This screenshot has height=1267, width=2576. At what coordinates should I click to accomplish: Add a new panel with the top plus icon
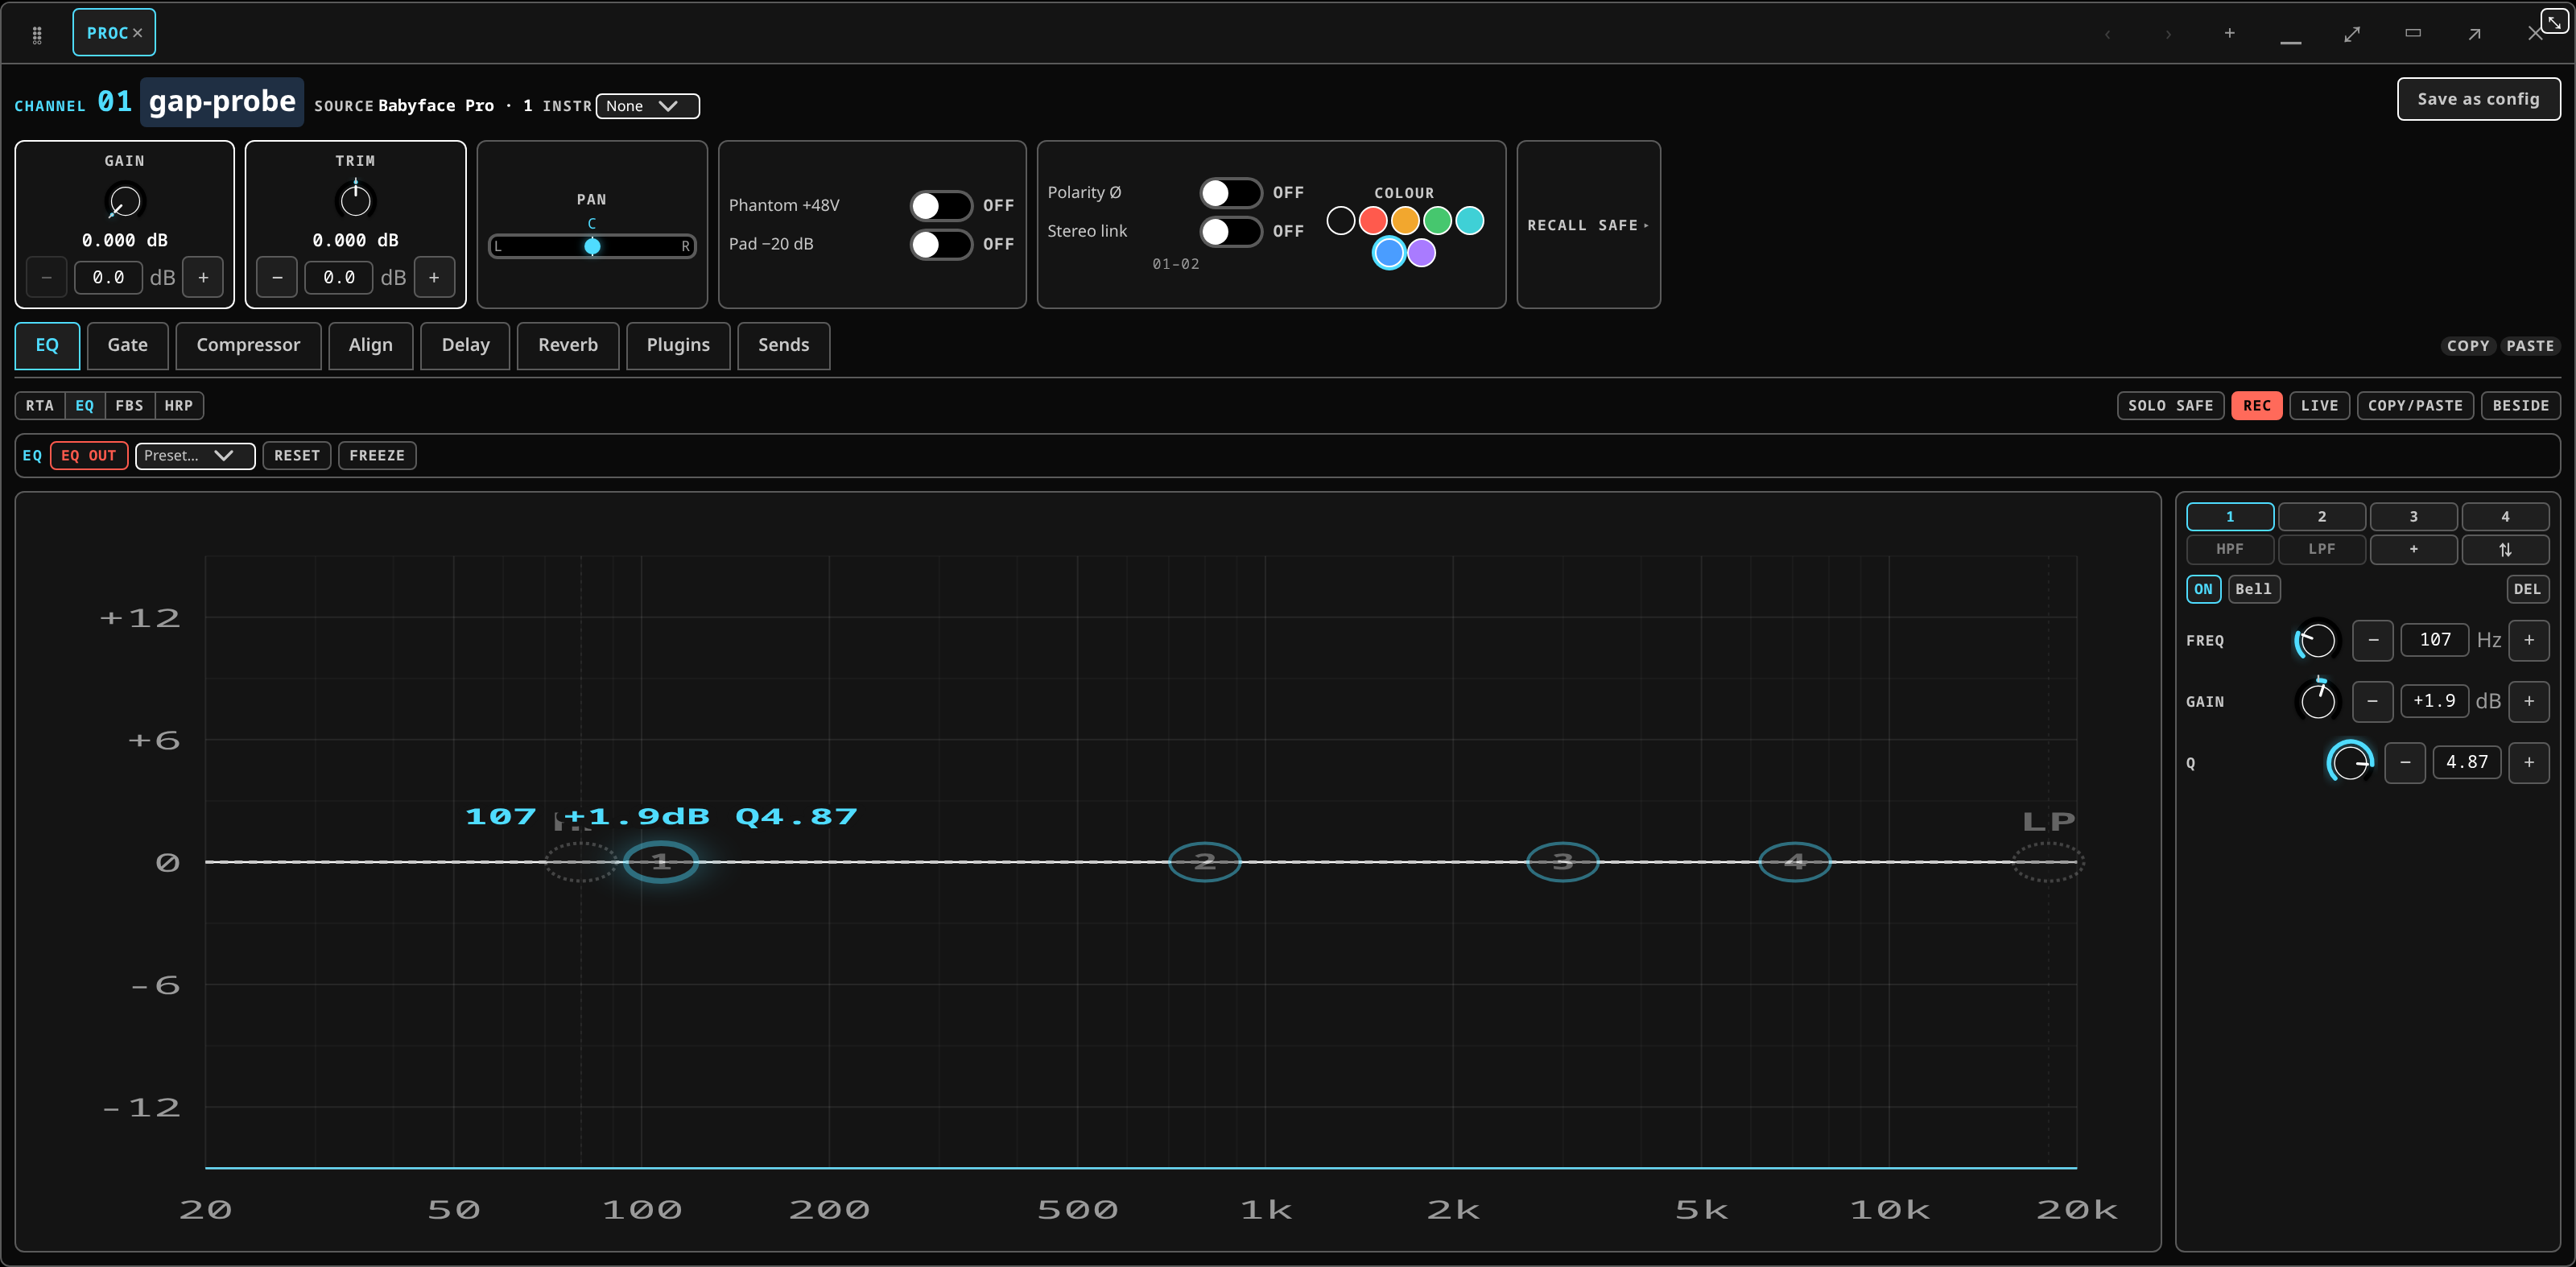click(2229, 34)
